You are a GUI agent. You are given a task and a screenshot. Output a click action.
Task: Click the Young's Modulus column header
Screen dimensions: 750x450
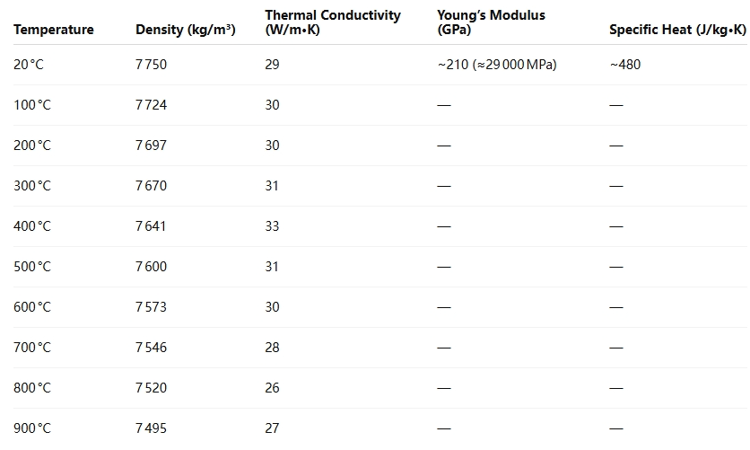click(x=491, y=22)
